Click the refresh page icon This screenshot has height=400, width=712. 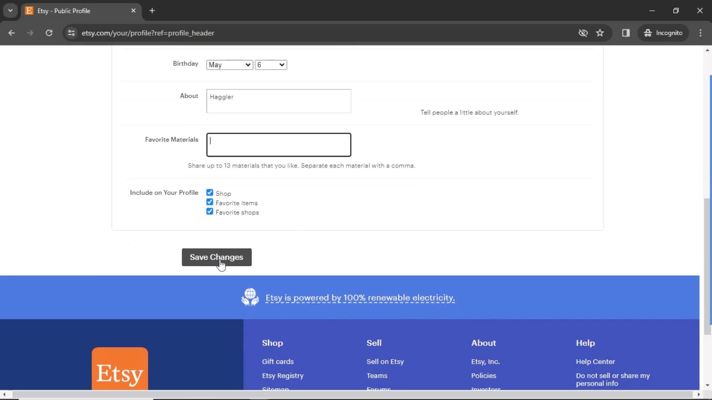[49, 33]
